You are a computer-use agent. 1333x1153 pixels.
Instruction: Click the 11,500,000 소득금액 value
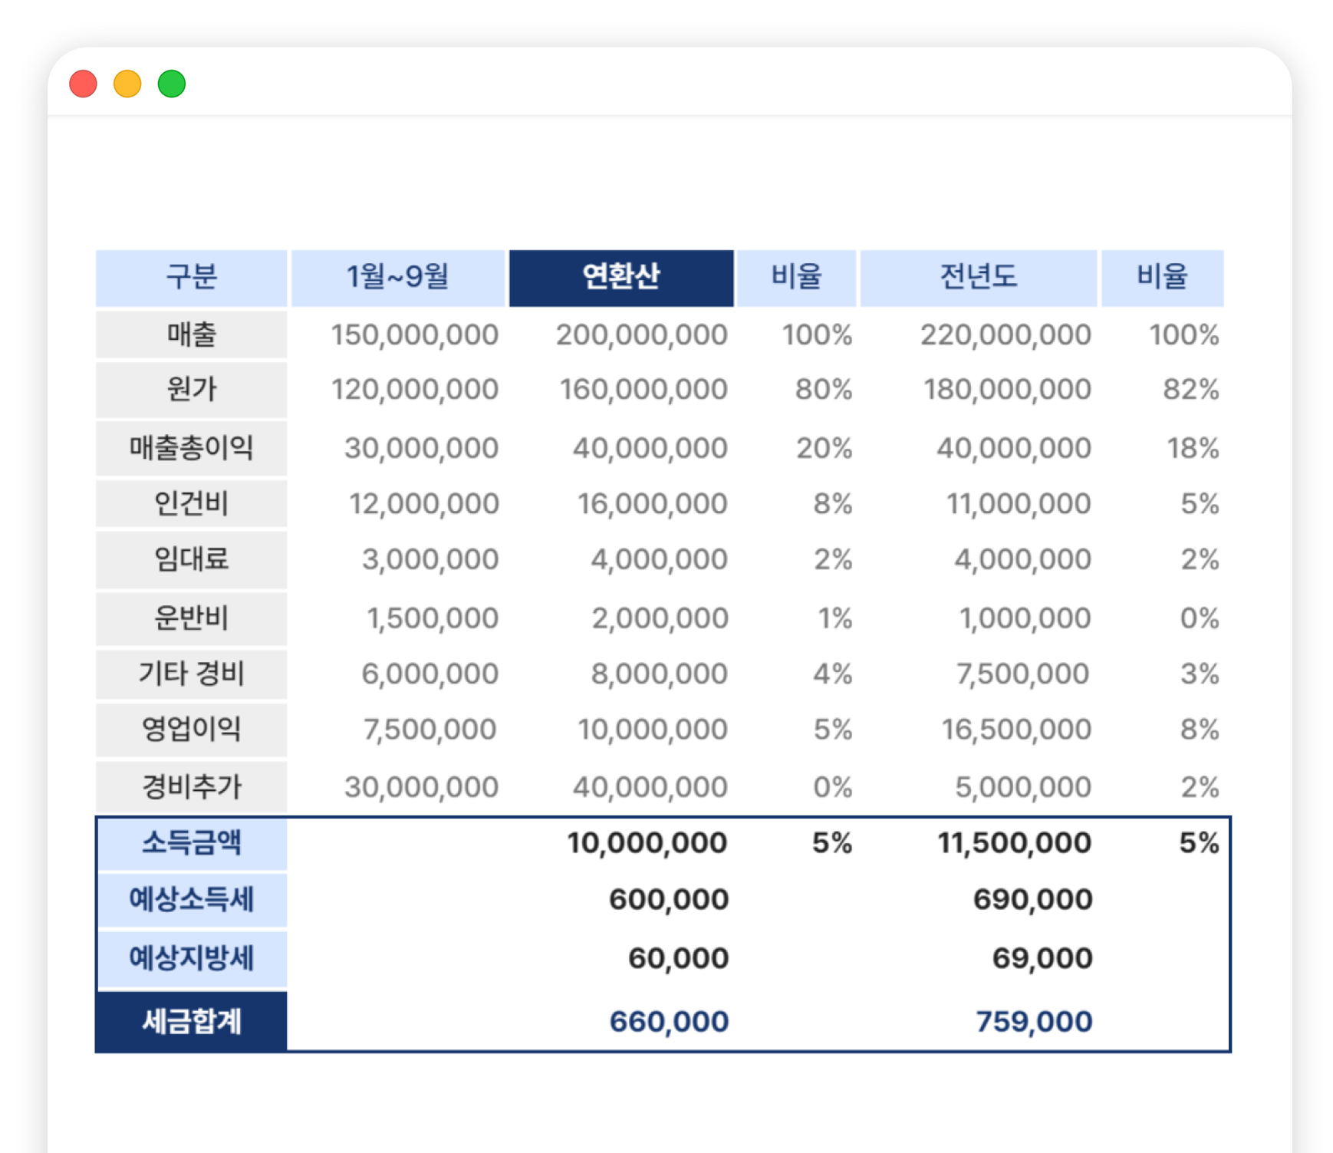click(1014, 843)
